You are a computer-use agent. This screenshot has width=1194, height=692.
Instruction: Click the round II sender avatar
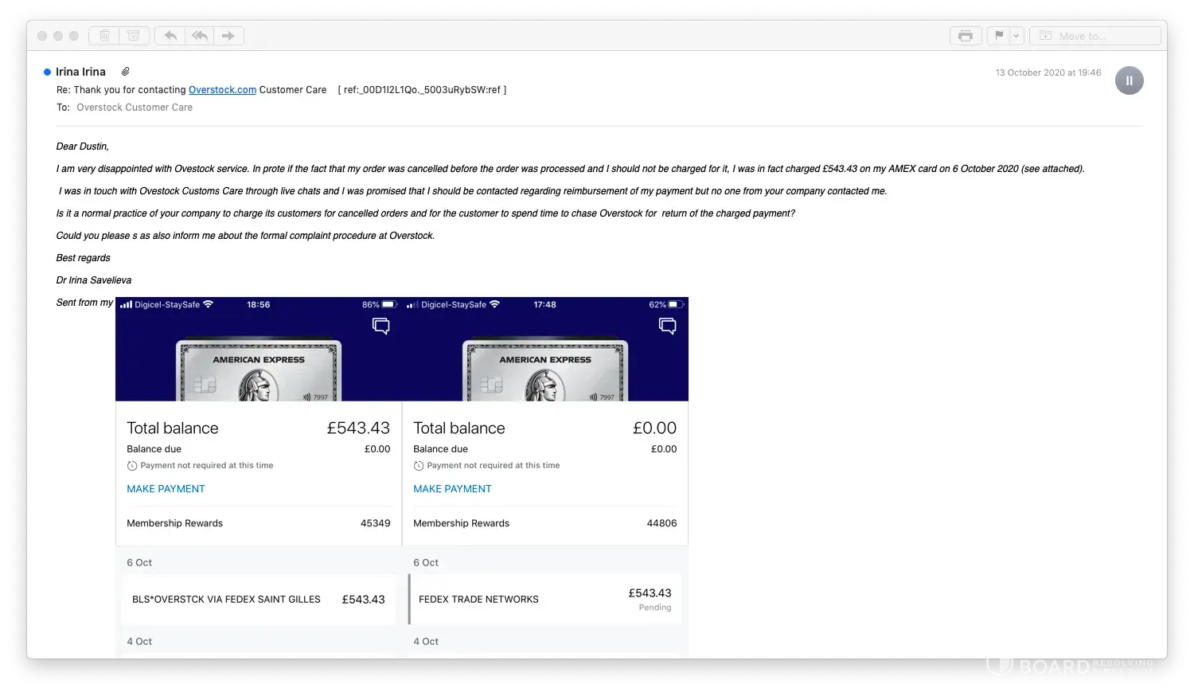pos(1129,80)
